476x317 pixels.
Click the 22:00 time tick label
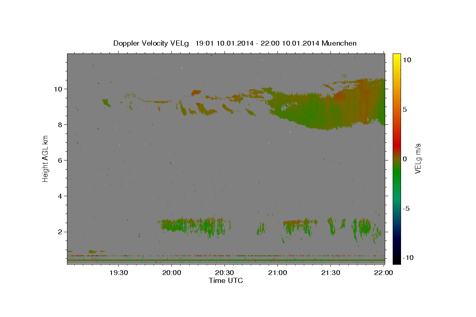pyautogui.click(x=384, y=273)
